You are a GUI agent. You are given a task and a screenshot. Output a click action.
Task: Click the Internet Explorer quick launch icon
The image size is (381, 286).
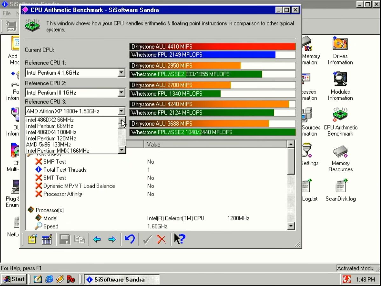point(49,279)
